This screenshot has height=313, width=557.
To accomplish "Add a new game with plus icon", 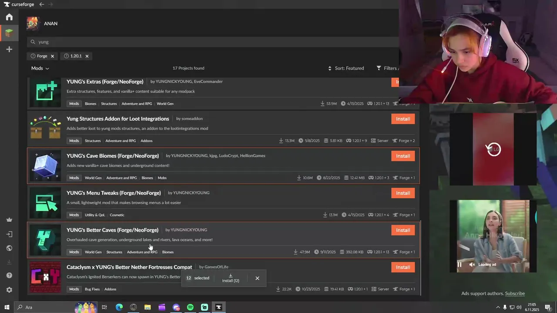I will tap(9, 50).
